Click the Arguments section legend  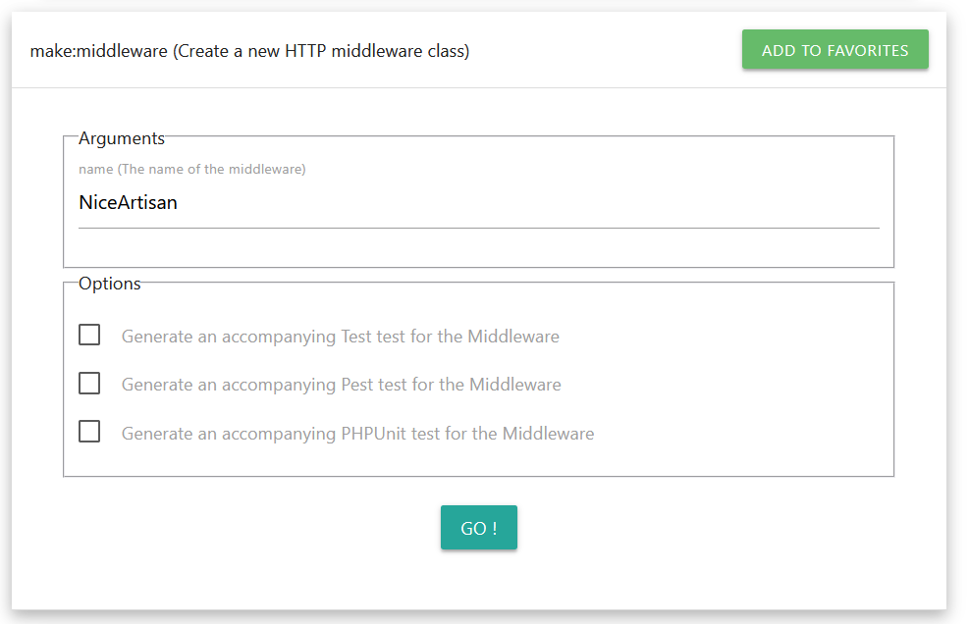[122, 138]
